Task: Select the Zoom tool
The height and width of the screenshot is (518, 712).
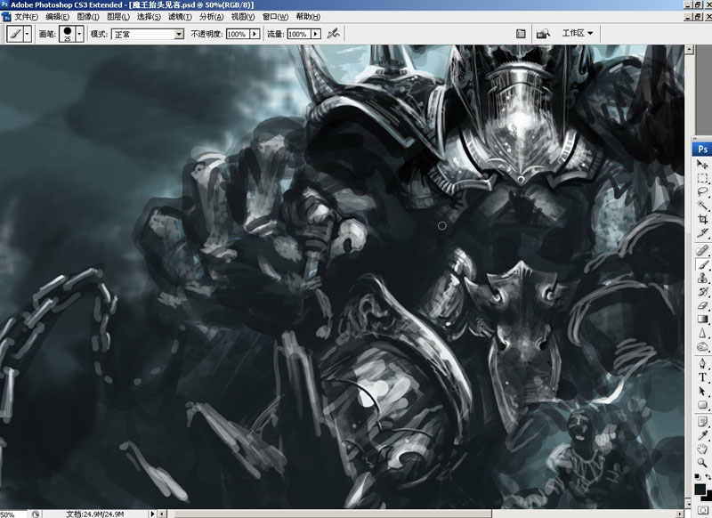Action: pyautogui.click(x=702, y=463)
